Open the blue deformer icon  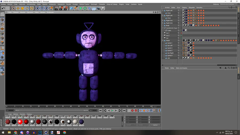[x=89, y=8]
